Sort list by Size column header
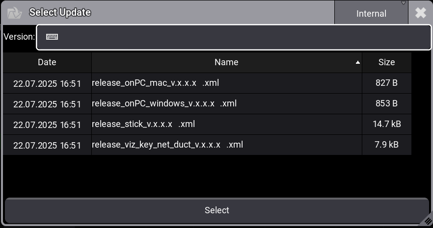This screenshot has width=433, height=228. [386, 62]
